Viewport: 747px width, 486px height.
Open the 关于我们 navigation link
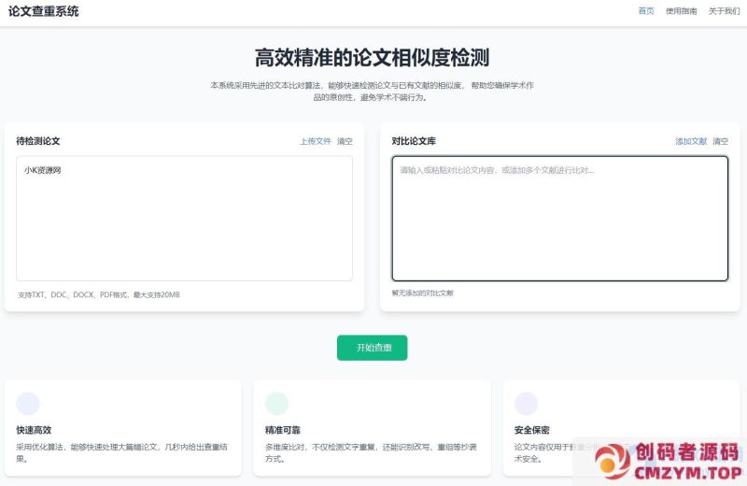(725, 11)
